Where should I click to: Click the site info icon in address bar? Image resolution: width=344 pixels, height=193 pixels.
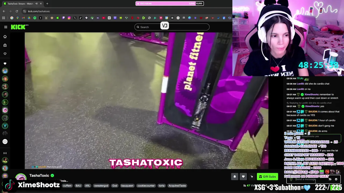24,11
